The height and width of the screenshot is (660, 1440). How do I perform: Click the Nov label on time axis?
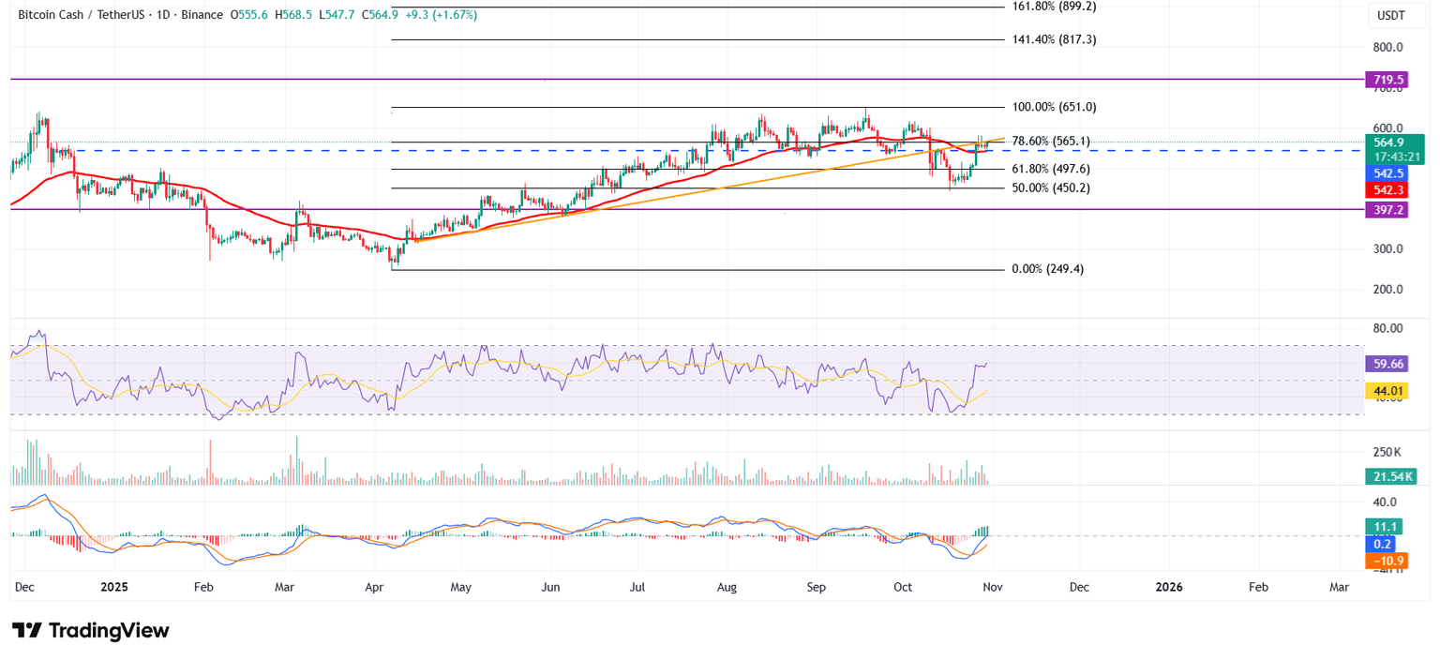coord(991,587)
